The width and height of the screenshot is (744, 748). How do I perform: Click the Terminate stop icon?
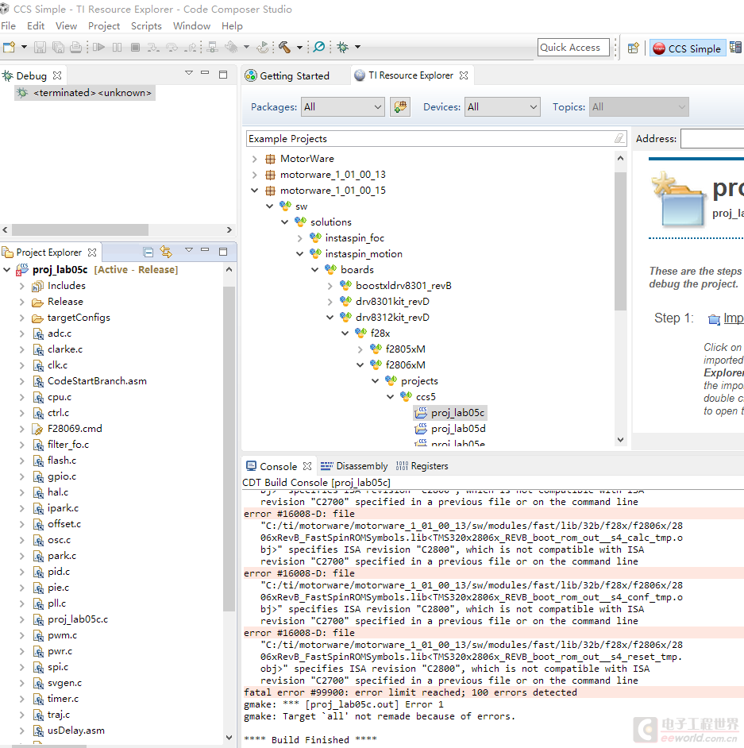(x=136, y=47)
